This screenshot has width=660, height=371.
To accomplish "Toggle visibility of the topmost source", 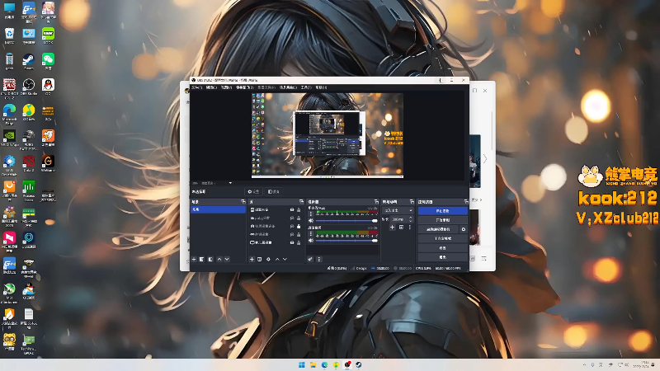I will pyautogui.click(x=292, y=210).
